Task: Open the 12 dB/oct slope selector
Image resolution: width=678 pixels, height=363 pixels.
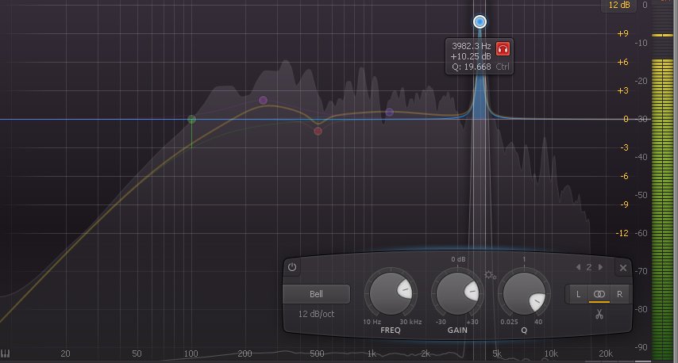Action: (x=317, y=314)
